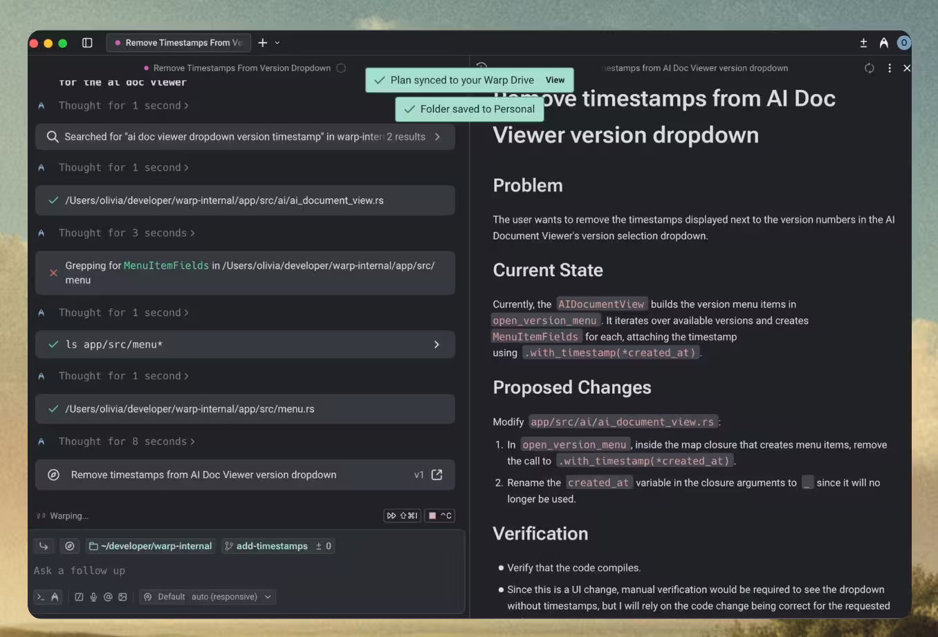Click the attach image icon
Image resolution: width=938 pixels, height=637 pixels.
(122, 597)
